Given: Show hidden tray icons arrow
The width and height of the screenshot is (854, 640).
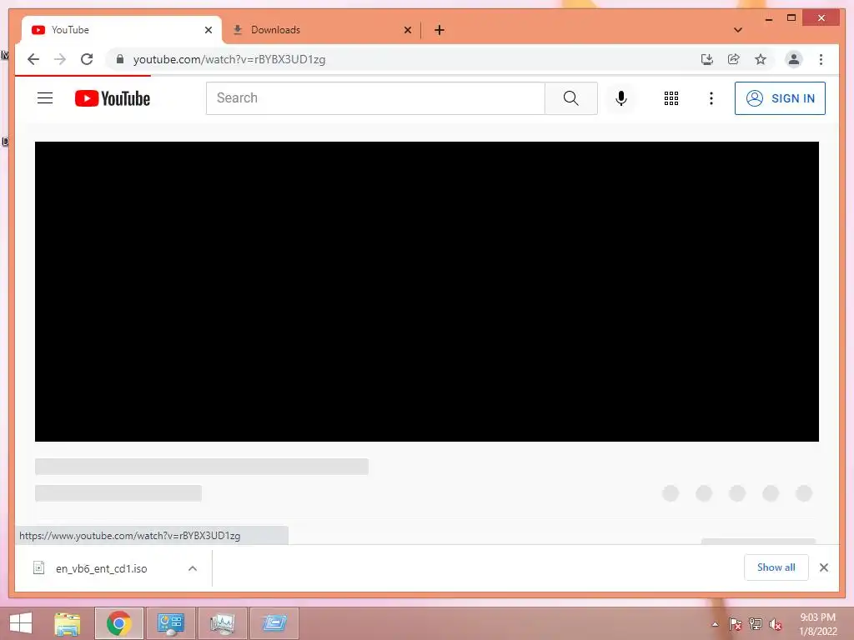Looking at the screenshot, I should click(715, 624).
